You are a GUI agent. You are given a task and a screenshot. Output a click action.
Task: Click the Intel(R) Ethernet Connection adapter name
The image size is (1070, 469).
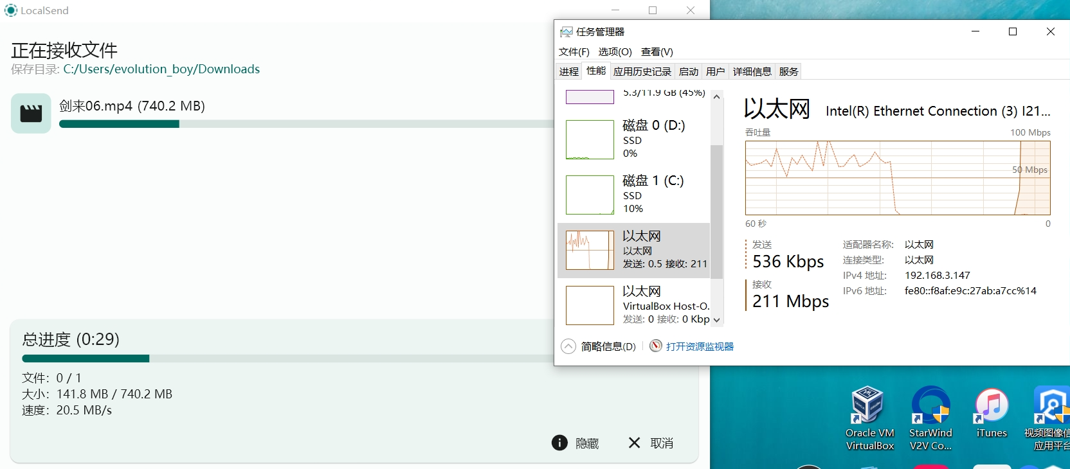click(x=938, y=111)
